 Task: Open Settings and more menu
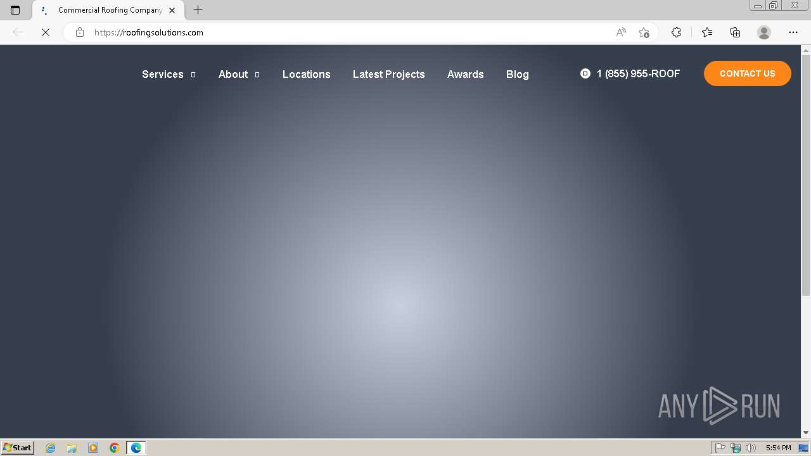(x=793, y=32)
